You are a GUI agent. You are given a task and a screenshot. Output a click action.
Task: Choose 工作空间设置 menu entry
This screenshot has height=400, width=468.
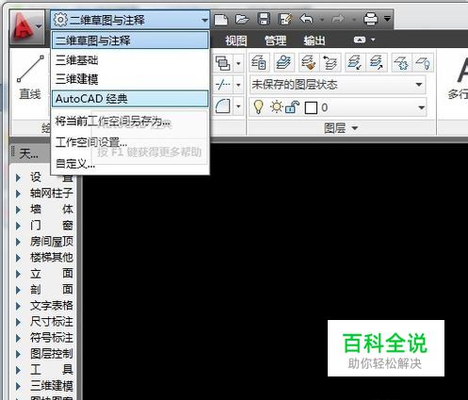(130, 142)
